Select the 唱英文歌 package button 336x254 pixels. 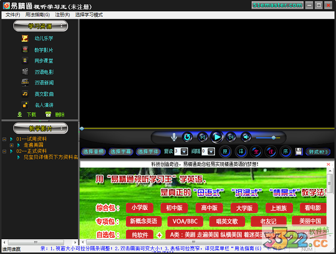point(227,221)
